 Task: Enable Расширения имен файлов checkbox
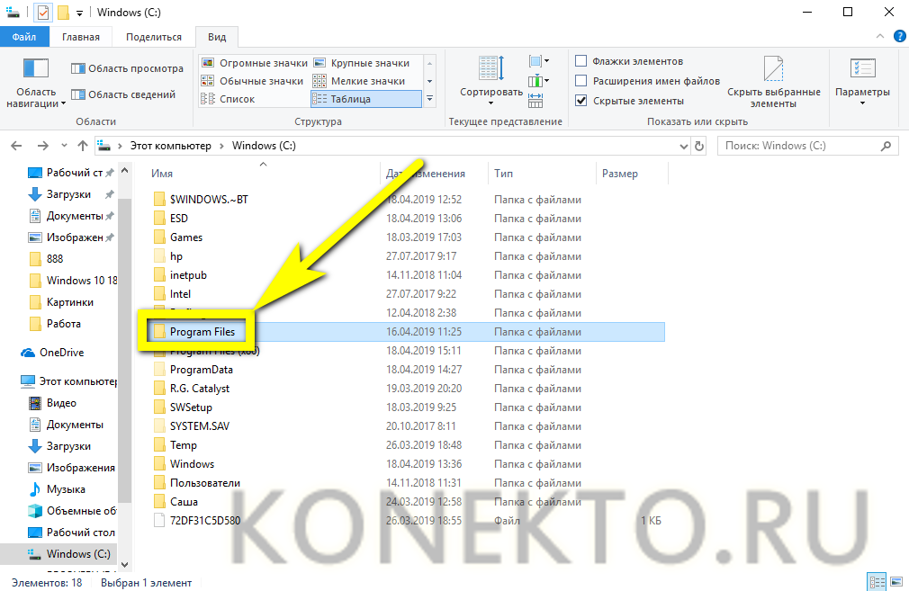580,81
